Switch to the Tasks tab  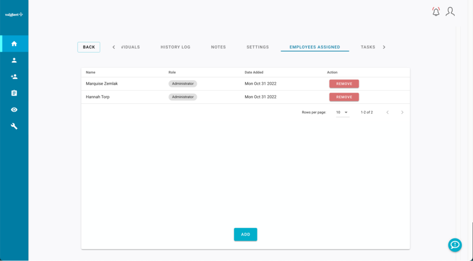pyautogui.click(x=368, y=47)
